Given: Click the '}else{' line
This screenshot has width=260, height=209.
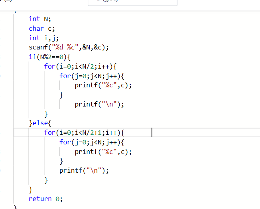Looking at the screenshot, I should point(40,123).
